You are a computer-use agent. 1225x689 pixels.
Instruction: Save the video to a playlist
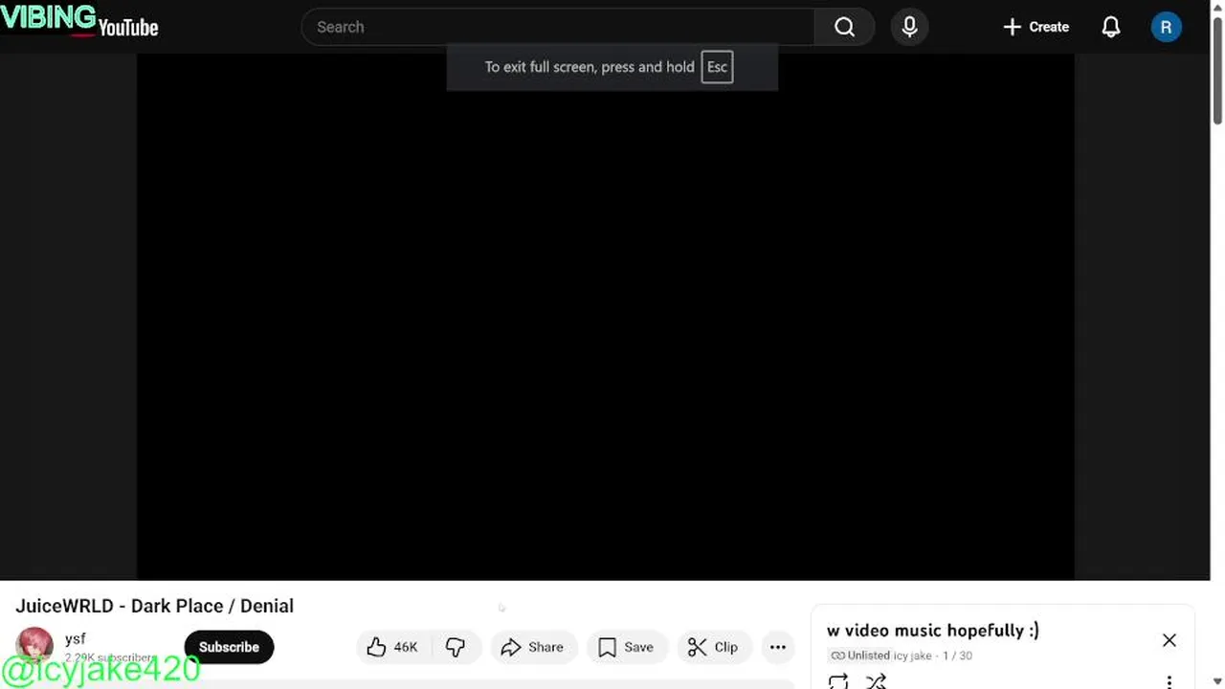coord(626,647)
